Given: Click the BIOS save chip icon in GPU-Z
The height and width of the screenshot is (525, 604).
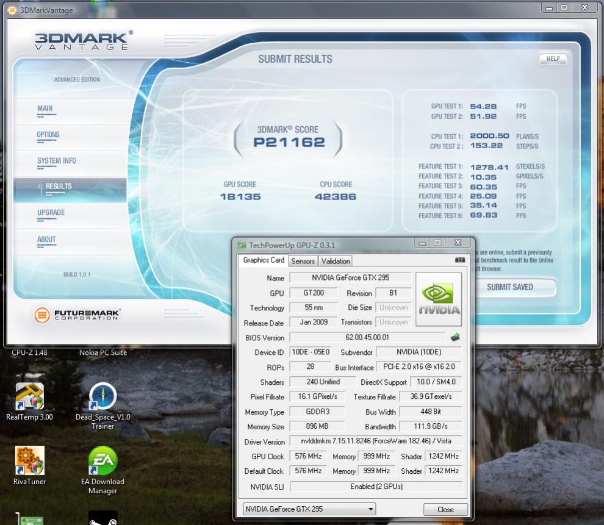Looking at the screenshot, I should (455, 338).
